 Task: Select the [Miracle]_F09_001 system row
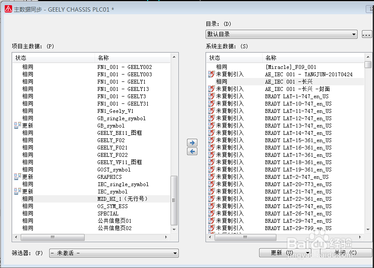coord(285,67)
